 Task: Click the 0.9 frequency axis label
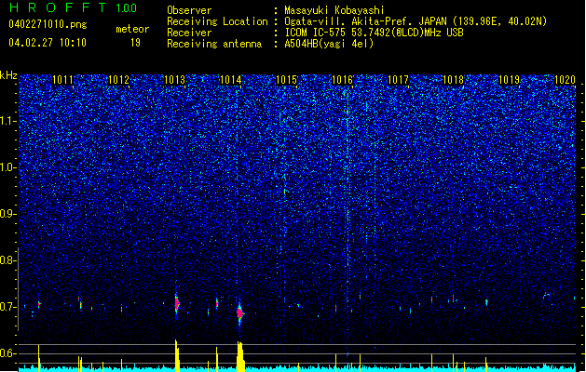7,214
